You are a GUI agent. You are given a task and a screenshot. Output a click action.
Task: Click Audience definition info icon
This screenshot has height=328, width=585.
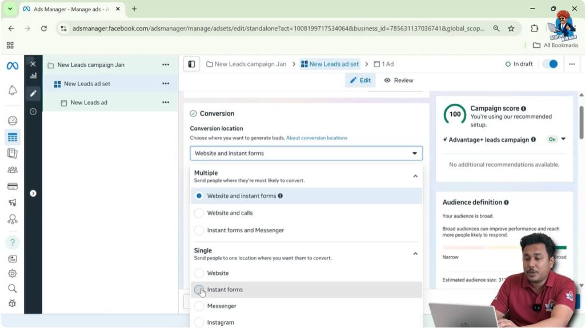(x=506, y=203)
